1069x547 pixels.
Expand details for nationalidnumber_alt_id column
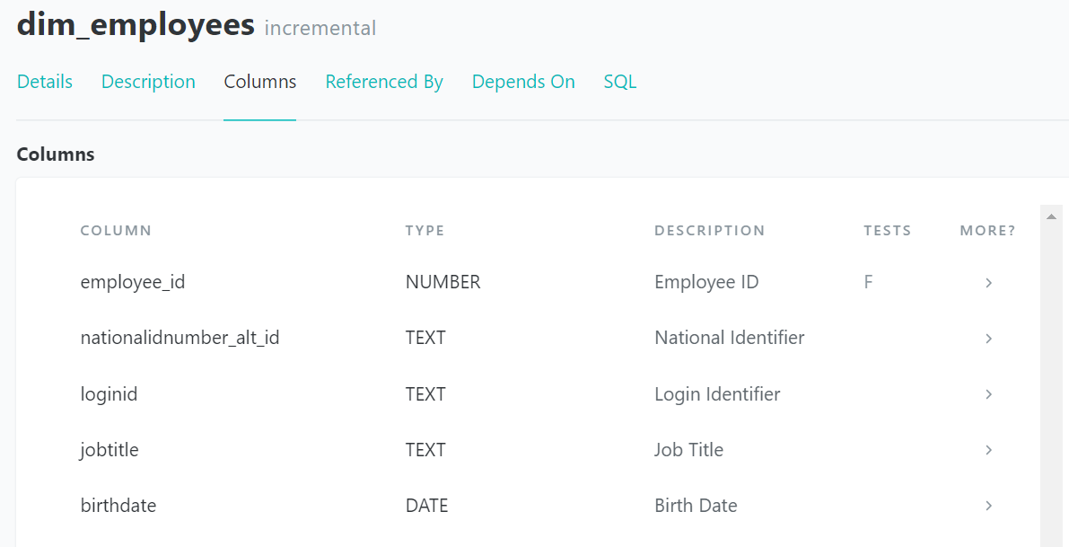coord(988,339)
